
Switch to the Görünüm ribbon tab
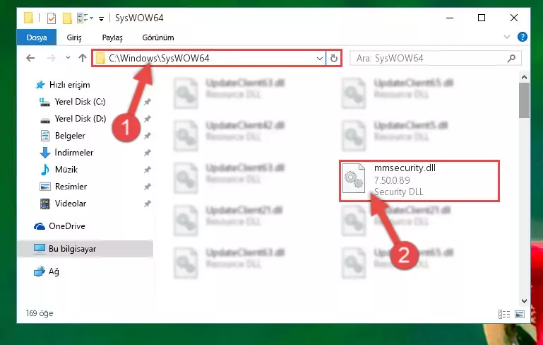pos(158,37)
